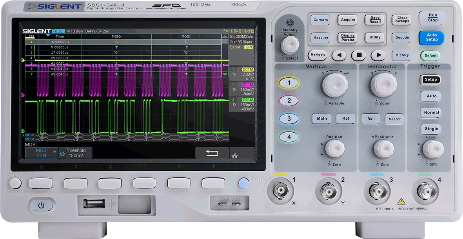Push the vertical Variable scale knob
This screenshot has height=239, width=463.
click(x=335, y=85)
